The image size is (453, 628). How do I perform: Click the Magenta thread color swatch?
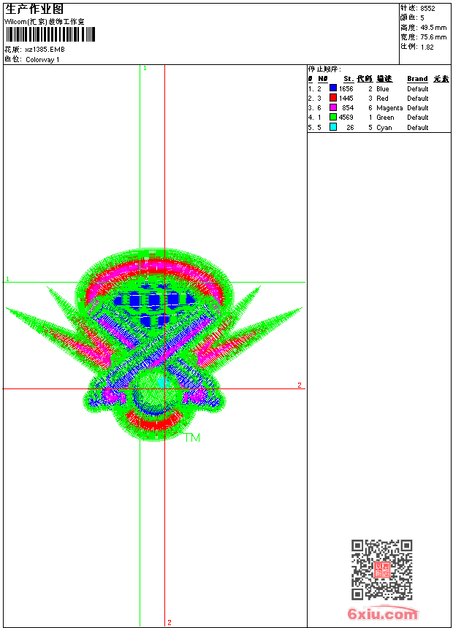[332, 107]
